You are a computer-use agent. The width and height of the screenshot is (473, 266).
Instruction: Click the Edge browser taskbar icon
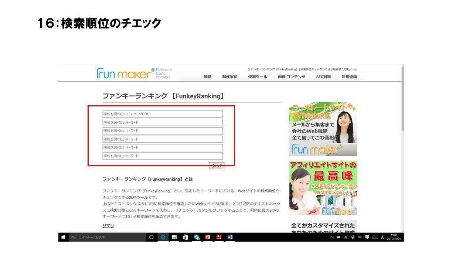point(163,237)
